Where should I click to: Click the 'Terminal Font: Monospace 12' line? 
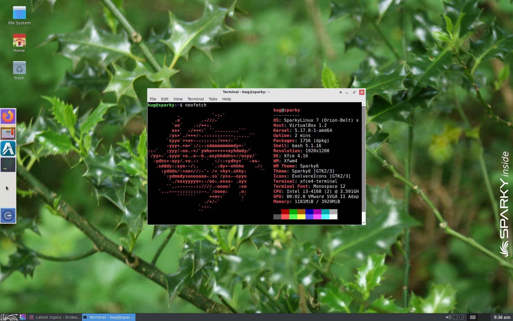[x=309, y=186]
